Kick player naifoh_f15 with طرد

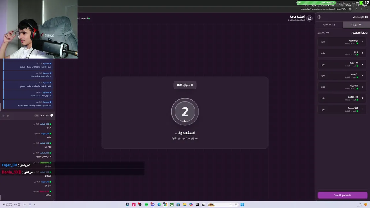[x=323, y=98]
